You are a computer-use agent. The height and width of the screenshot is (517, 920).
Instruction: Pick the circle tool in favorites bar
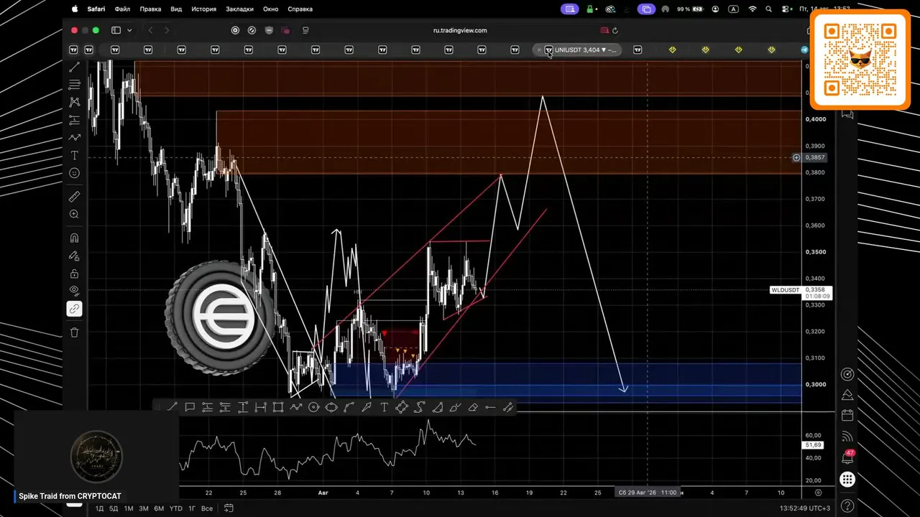tap(313, 407)
